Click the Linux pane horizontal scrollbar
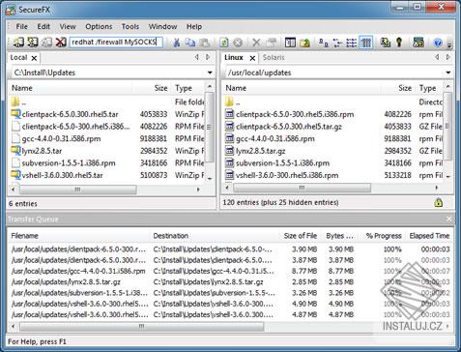This screenshot has width=461, height=352. coord(302,188)
